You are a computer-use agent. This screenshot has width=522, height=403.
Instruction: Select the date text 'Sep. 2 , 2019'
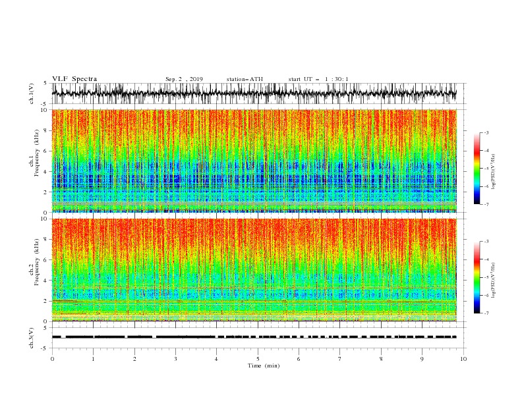tap(184, 79)
